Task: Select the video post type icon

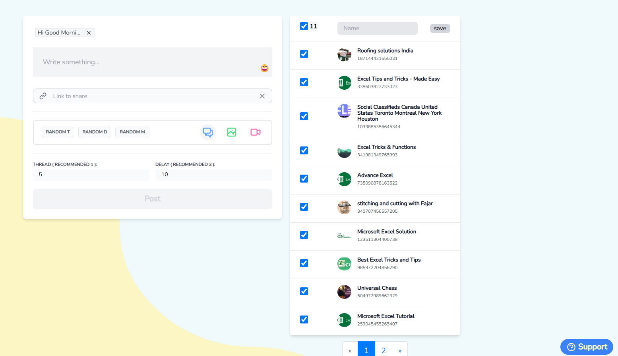Action: coord(256,132)
